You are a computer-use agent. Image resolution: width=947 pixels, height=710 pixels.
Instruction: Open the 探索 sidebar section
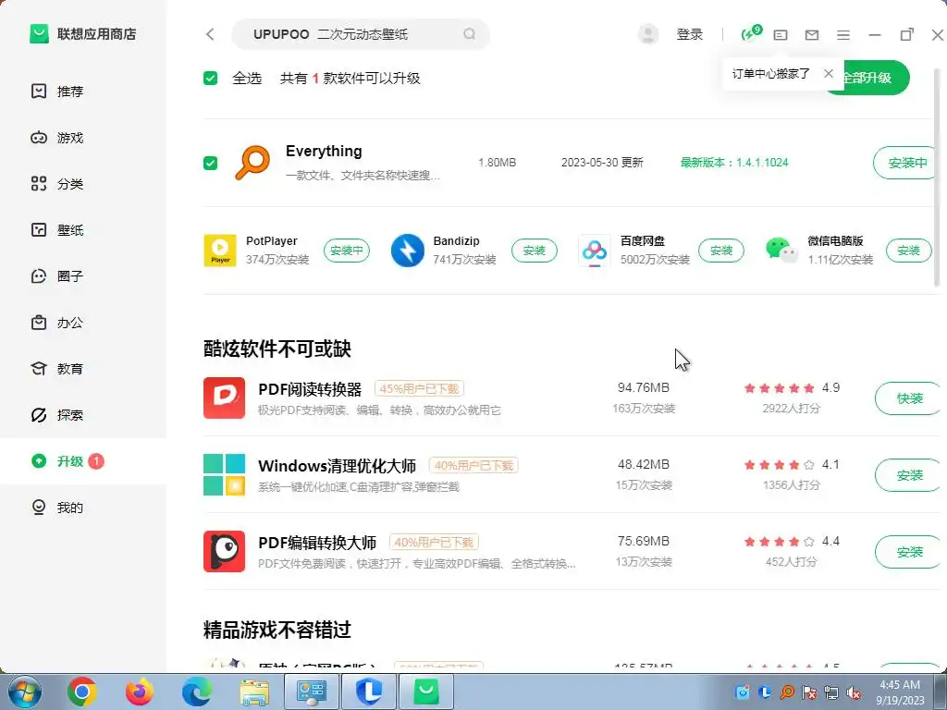pyautogui.click(x=83, y=415)
